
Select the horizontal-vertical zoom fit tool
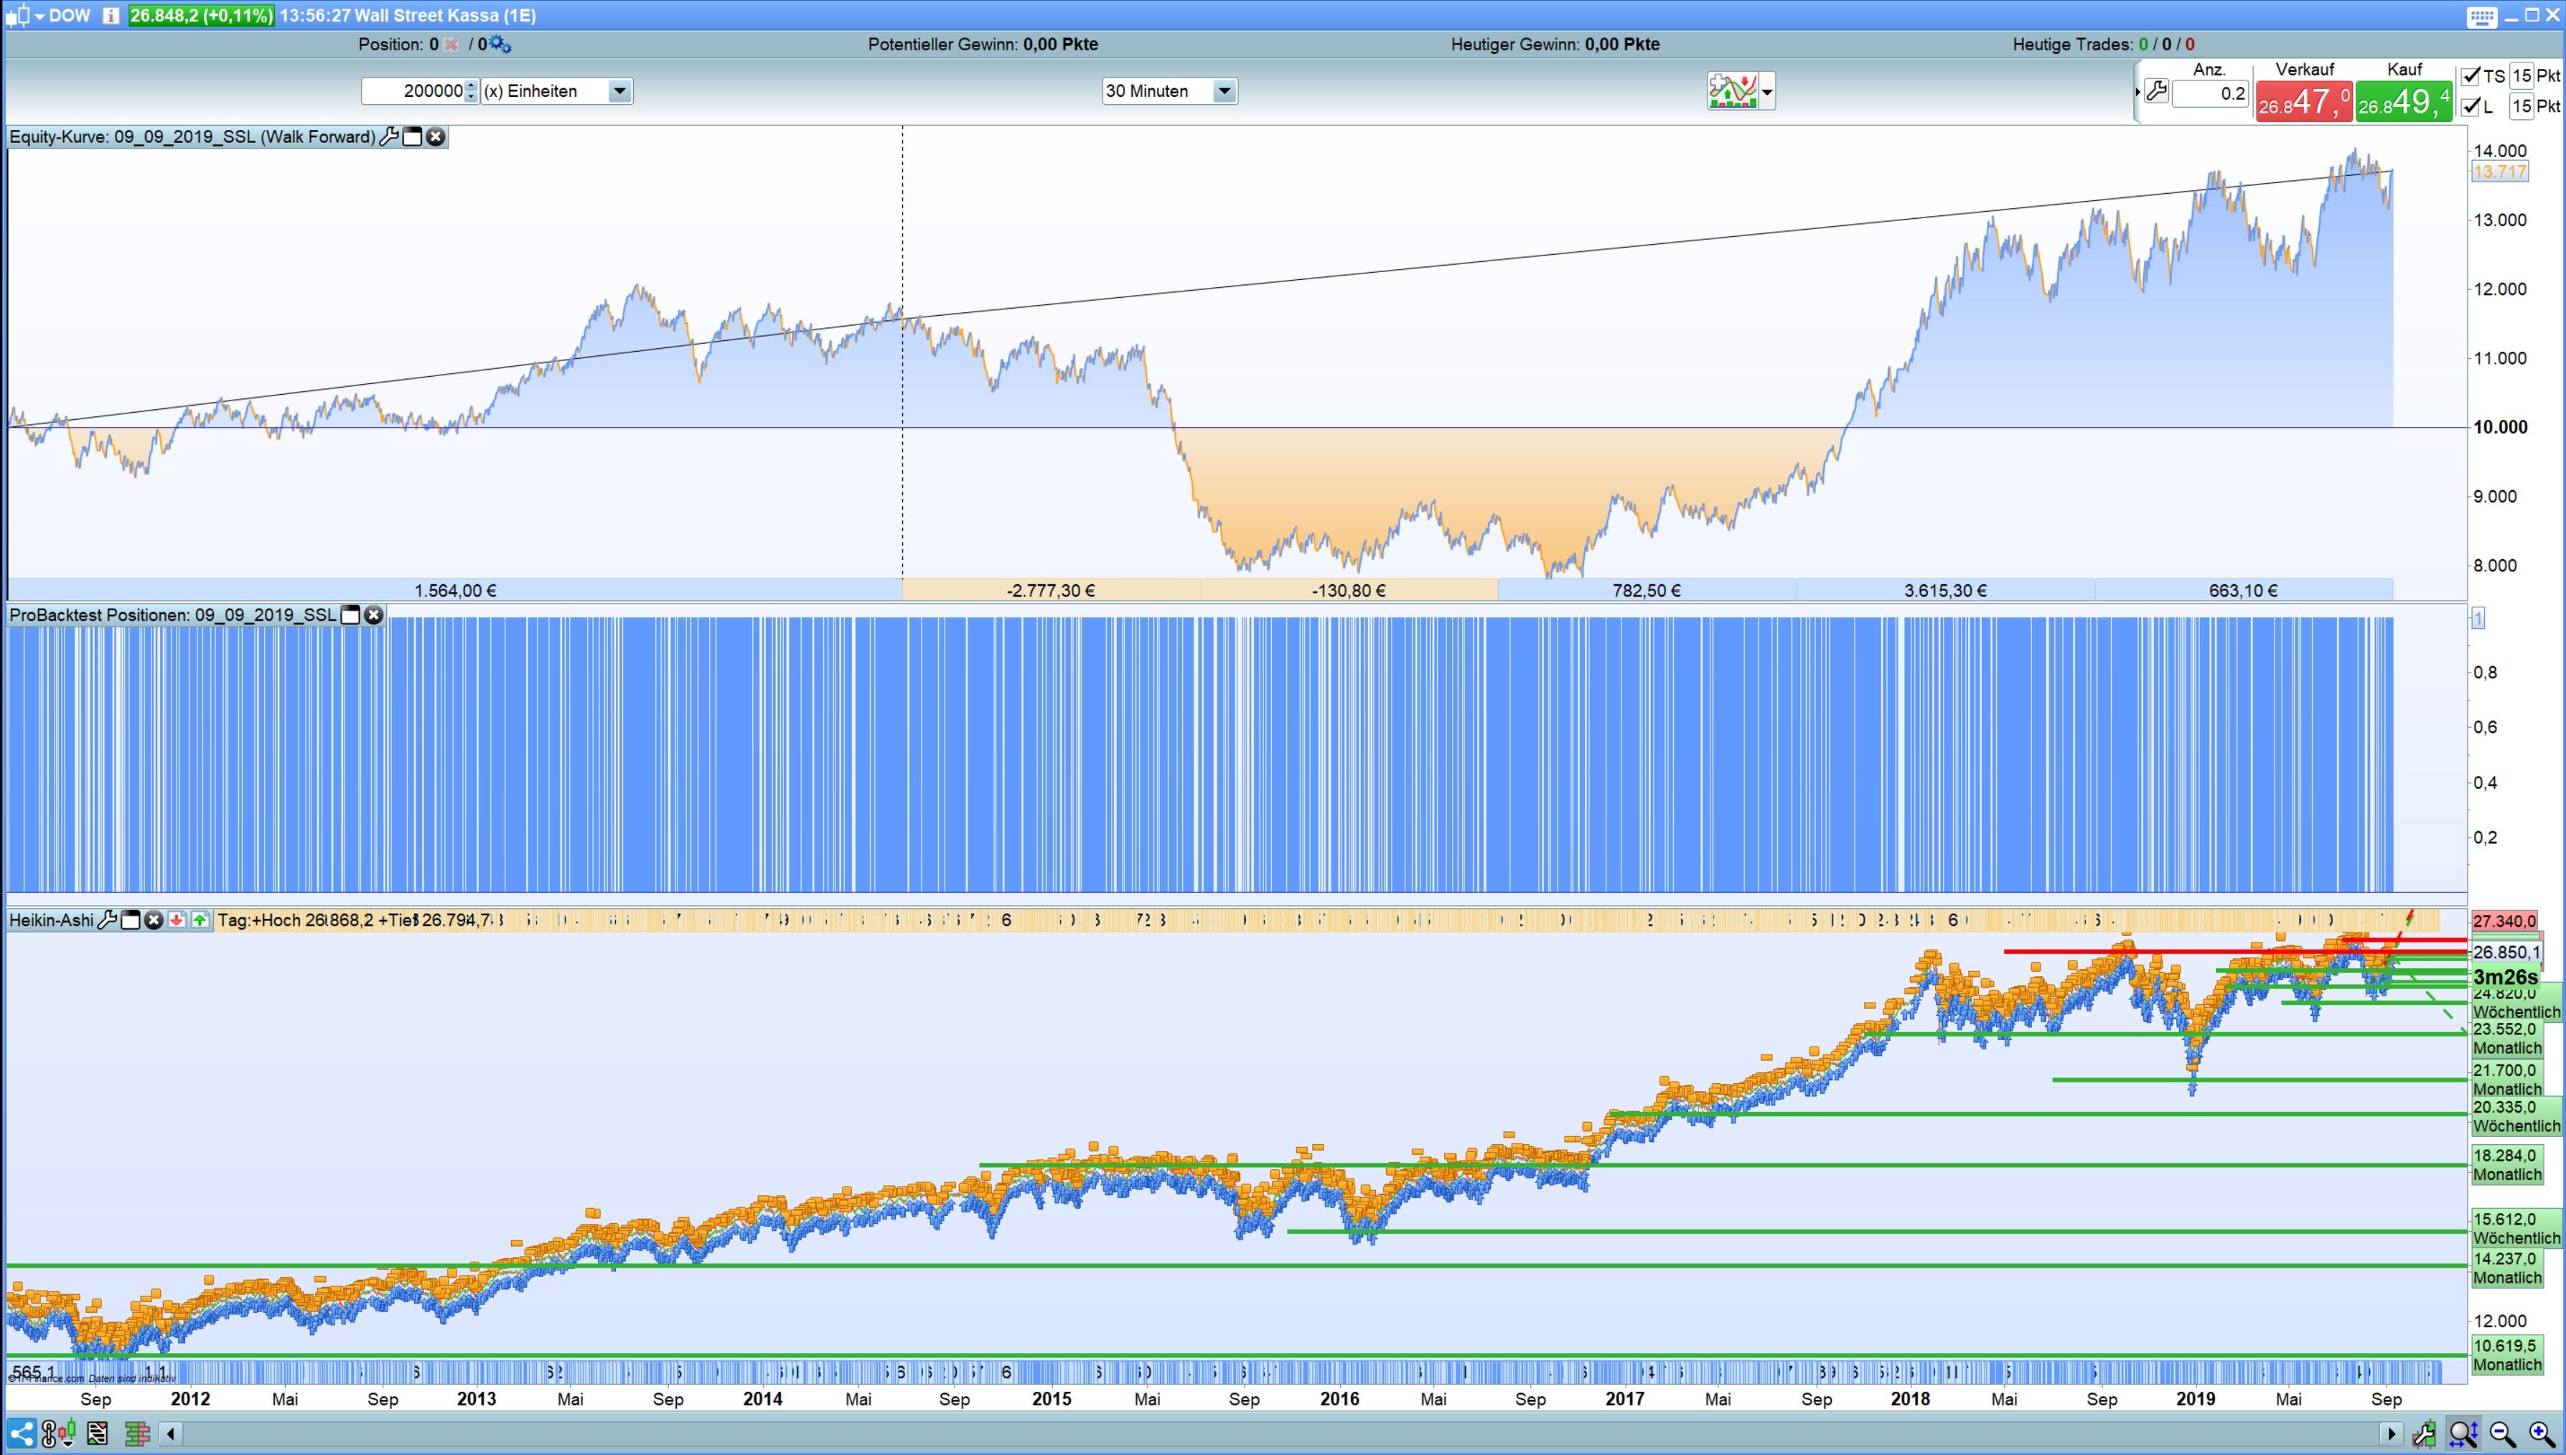pos(2464,1433)
